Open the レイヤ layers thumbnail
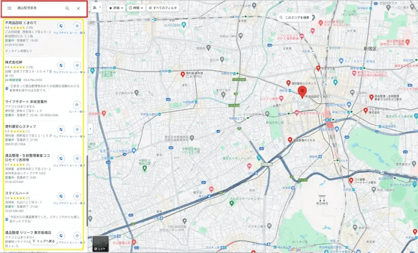 (x=101, y=244)
